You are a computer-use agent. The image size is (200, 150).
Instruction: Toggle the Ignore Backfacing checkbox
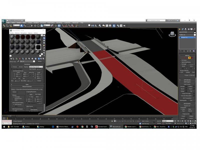pos(181,62)
